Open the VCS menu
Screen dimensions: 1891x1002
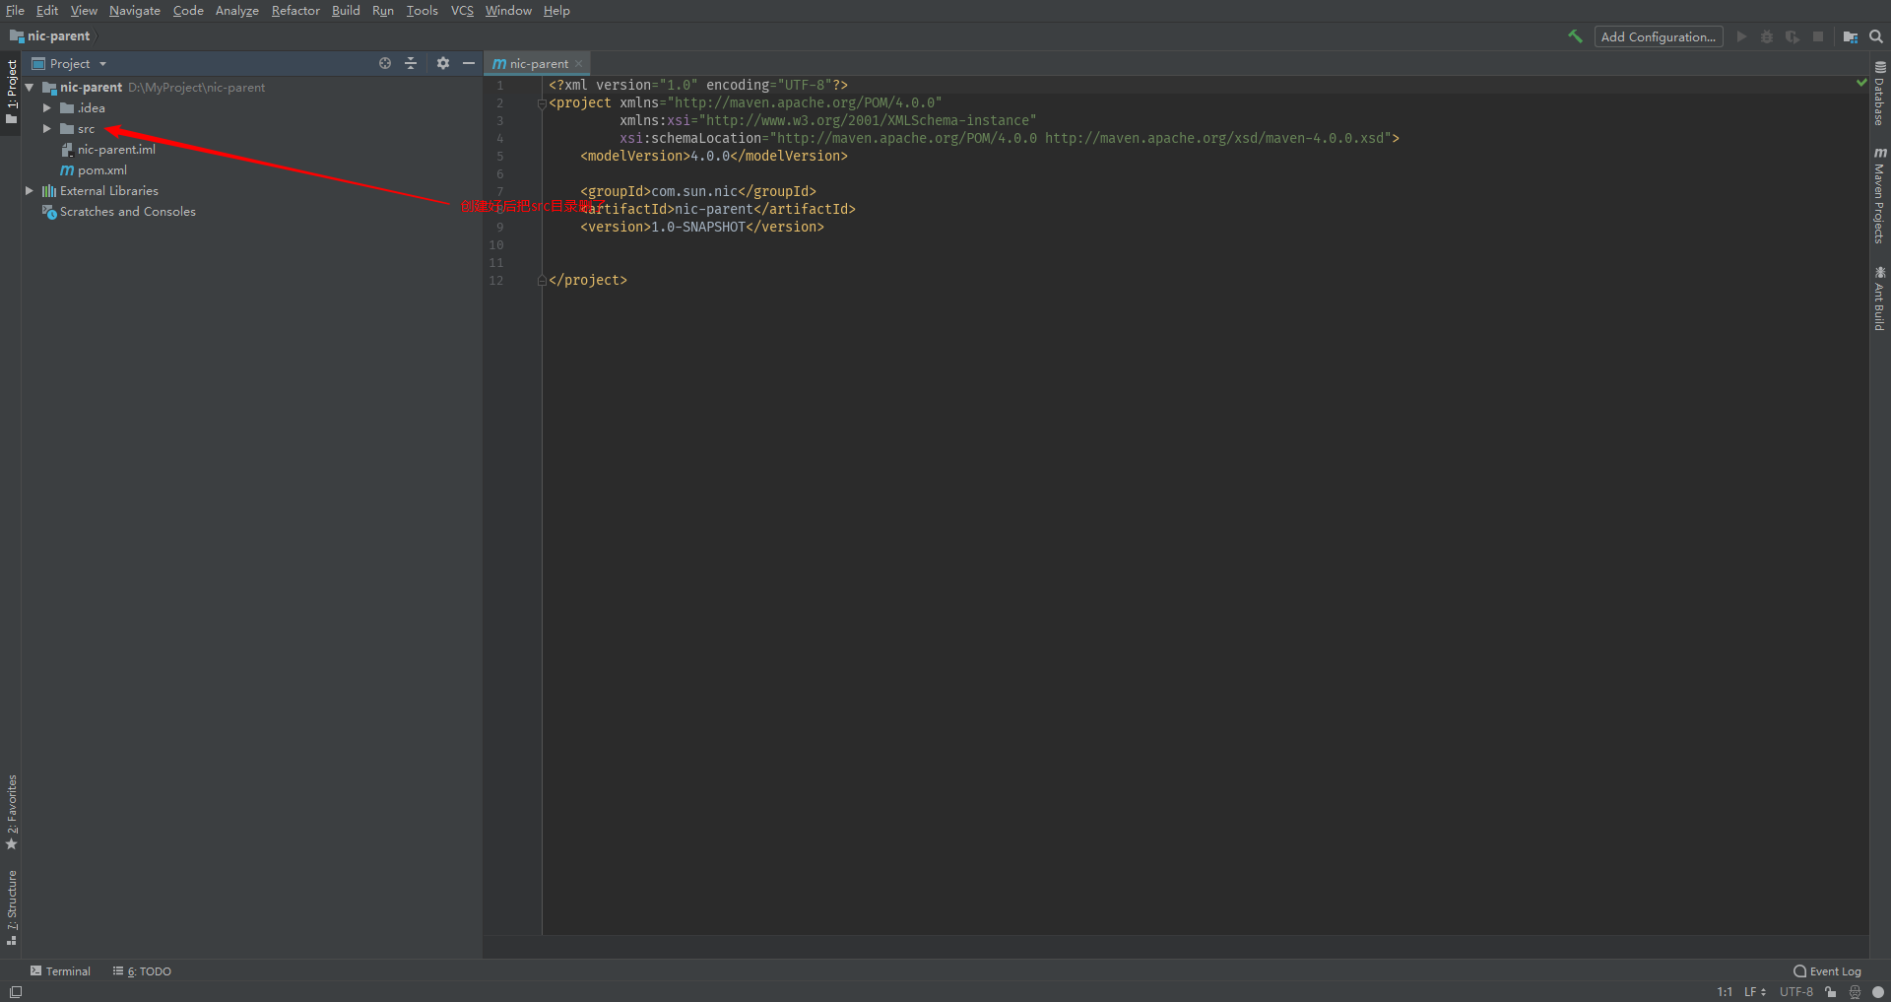(462, 11)
